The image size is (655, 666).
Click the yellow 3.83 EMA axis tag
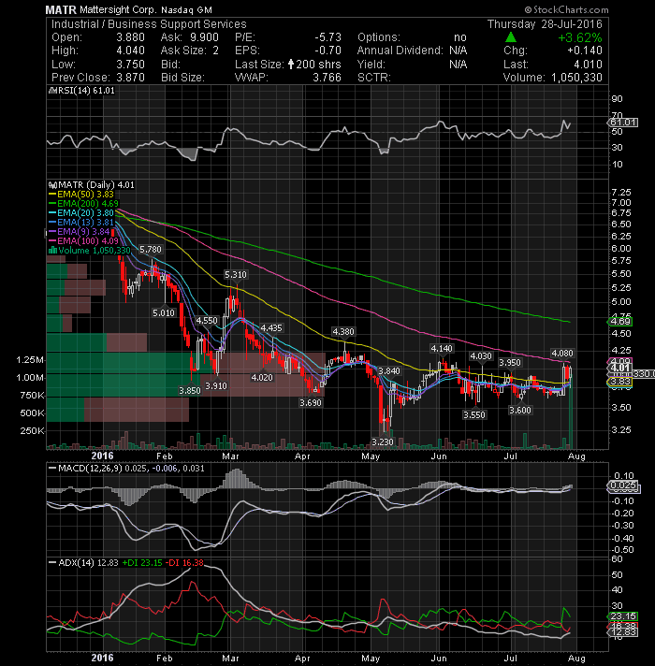pos(620,382)
